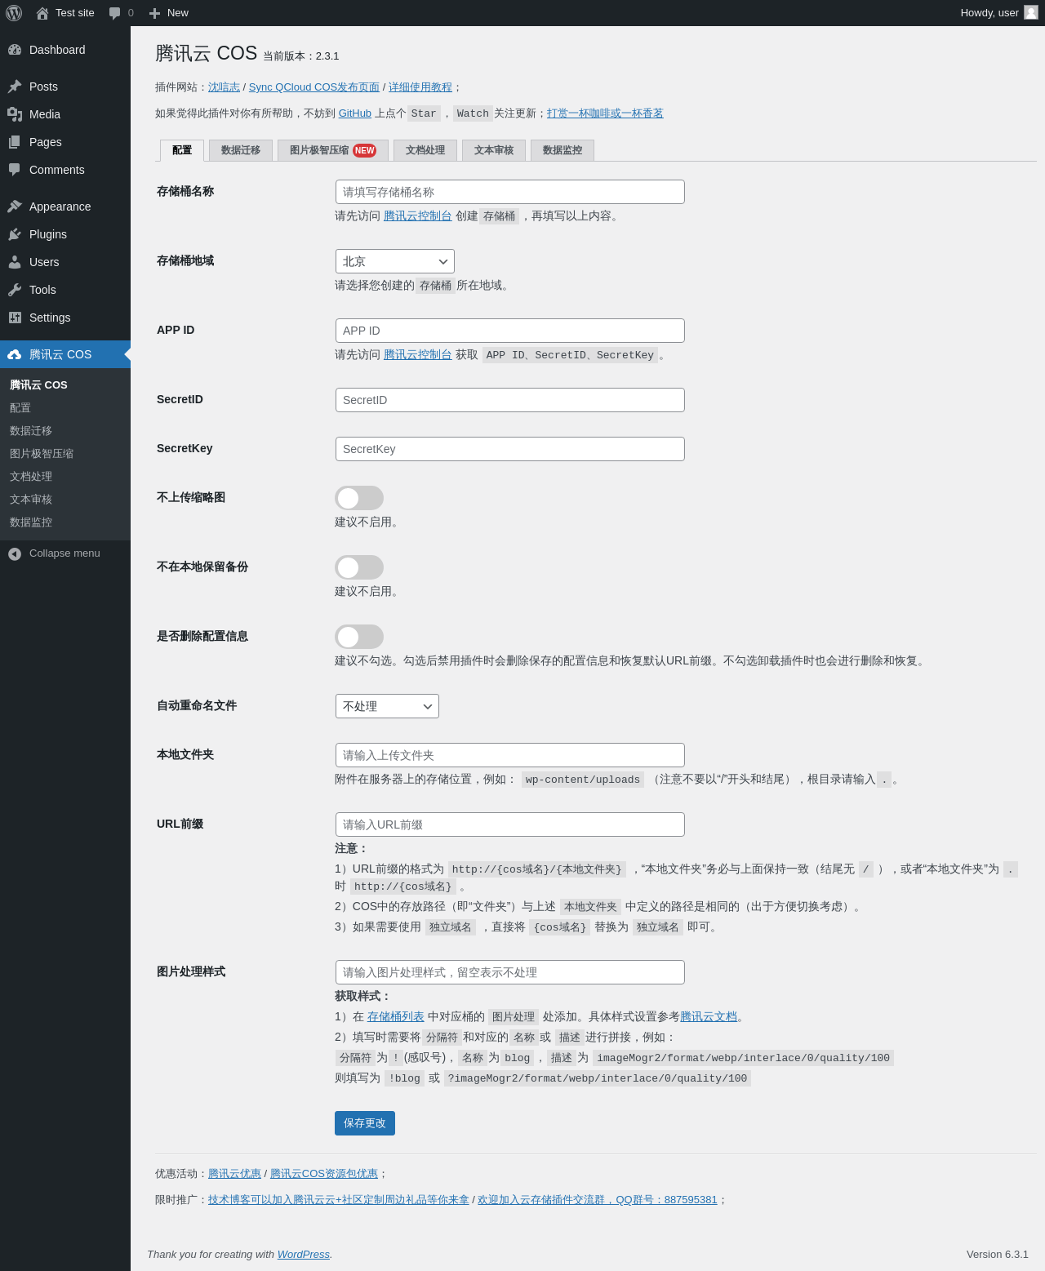Open the 腾讯云文档 link

click(709, 1017)
